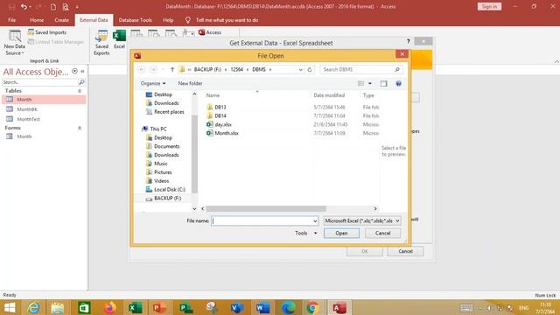The width and height of the screenshot is (560, 315).
Task: Click the navigation pane Search box
Action: click(x=39, y=82)
